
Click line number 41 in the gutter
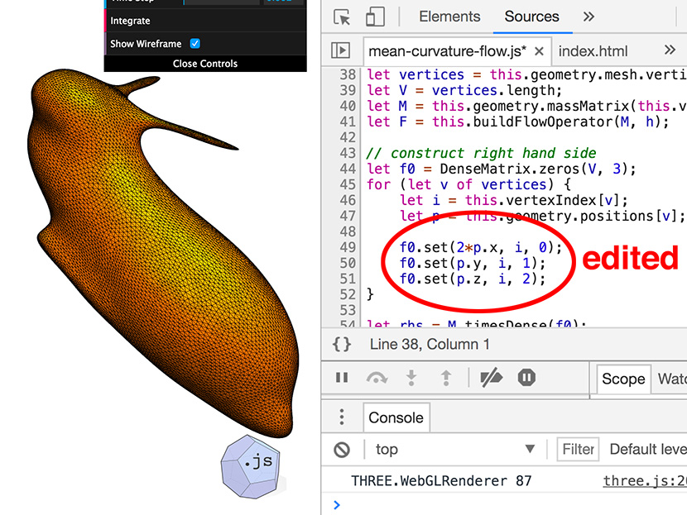pos(348,122)
